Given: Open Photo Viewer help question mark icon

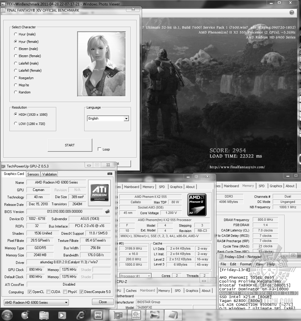Looking at the screenshot, I should 292,12.
